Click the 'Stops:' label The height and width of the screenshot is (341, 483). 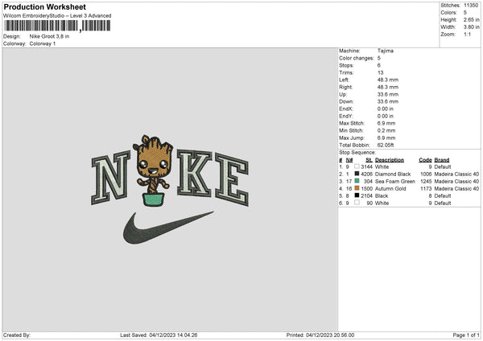point(346,65)
